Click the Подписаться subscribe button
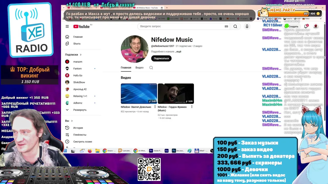The height and width of the screenshot is (184, 328). 161,58
